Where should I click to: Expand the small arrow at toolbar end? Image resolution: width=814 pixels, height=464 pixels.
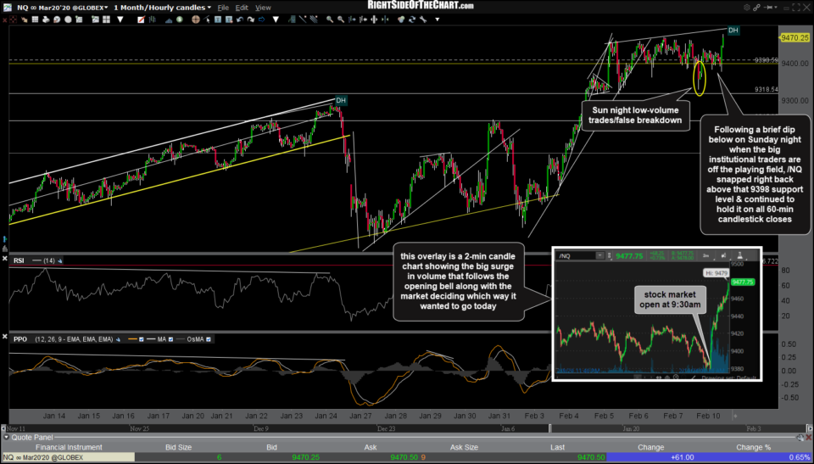click(438, 20)
